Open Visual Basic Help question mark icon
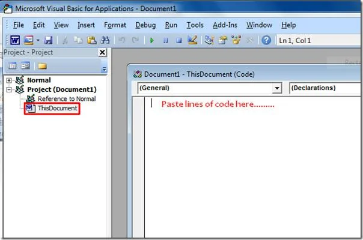This screenshot has height=240, width=363. (x=266, y=40)
